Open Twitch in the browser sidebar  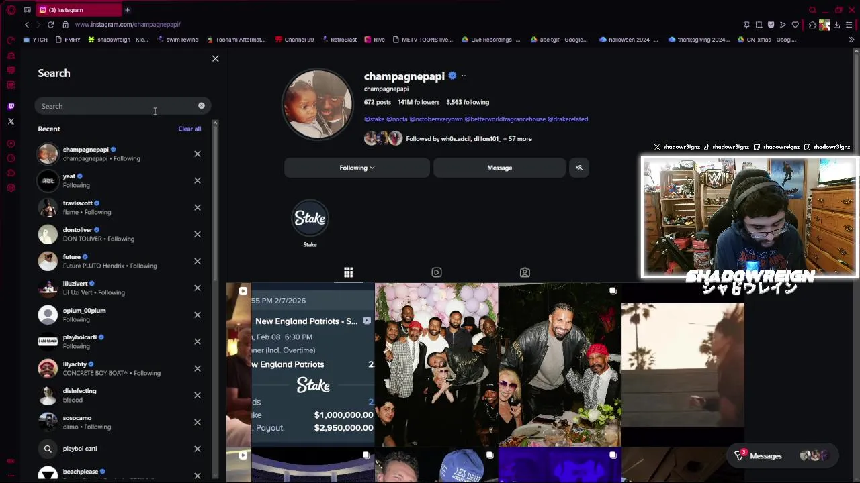click(11, 106)
